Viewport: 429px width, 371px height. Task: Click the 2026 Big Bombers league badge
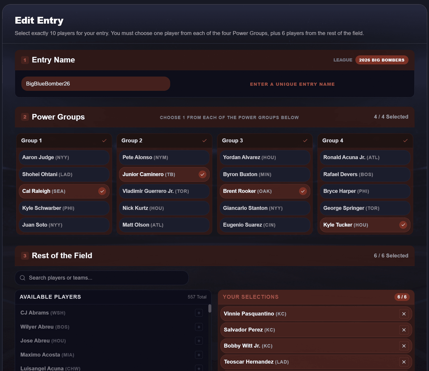coord(382,60)
